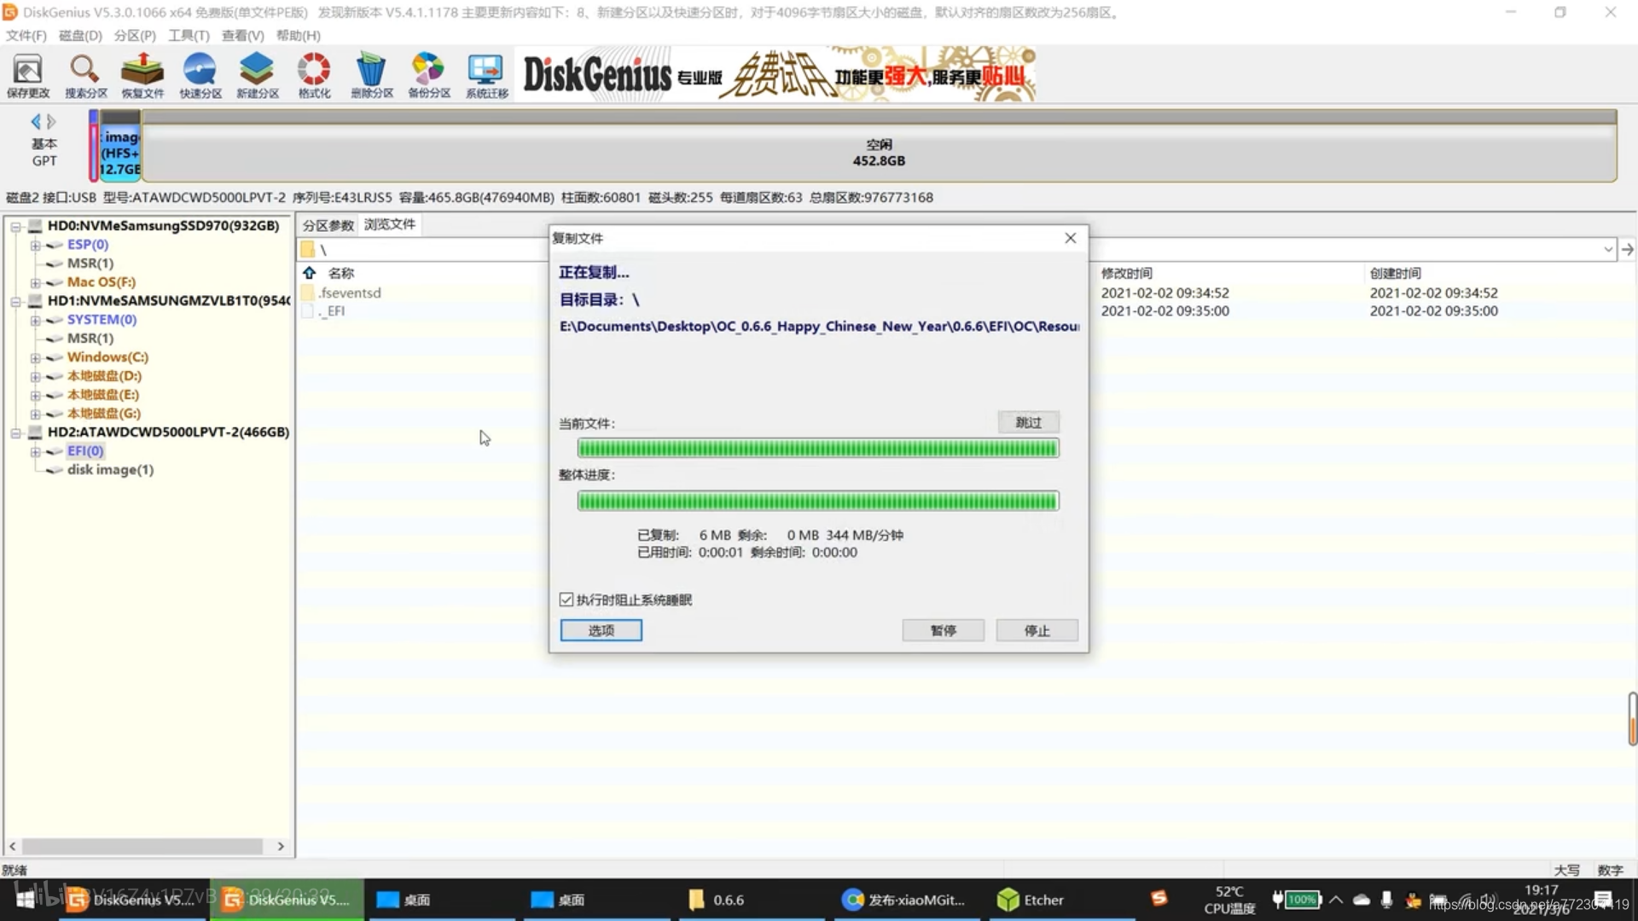
Task: Click the 整体进度 progress bar
Action: [818, 501]
